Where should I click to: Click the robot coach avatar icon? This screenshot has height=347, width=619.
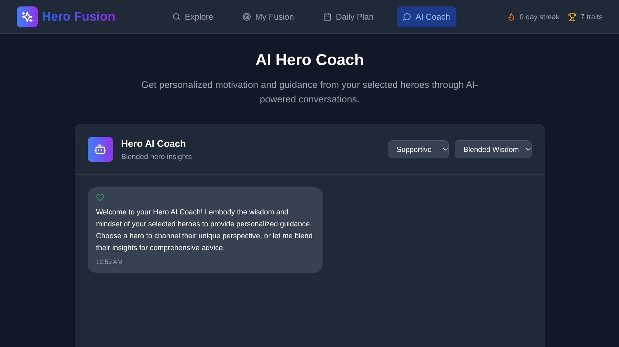100,149
